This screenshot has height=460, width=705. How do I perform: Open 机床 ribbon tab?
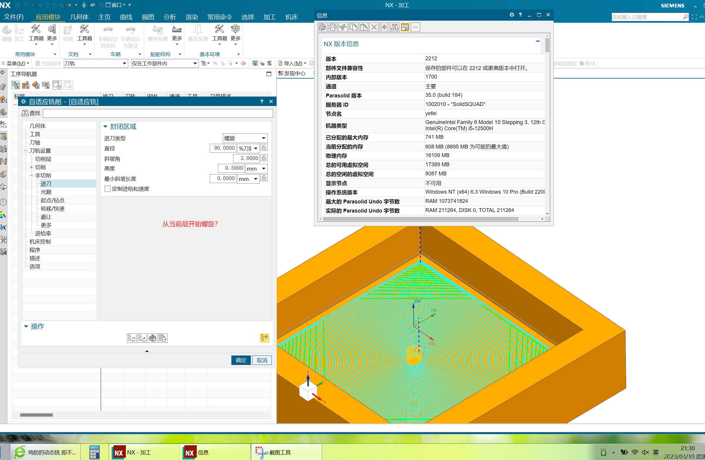coord(291,17)
